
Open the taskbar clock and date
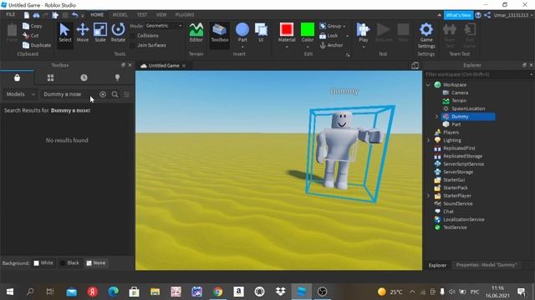click(497, 292)
